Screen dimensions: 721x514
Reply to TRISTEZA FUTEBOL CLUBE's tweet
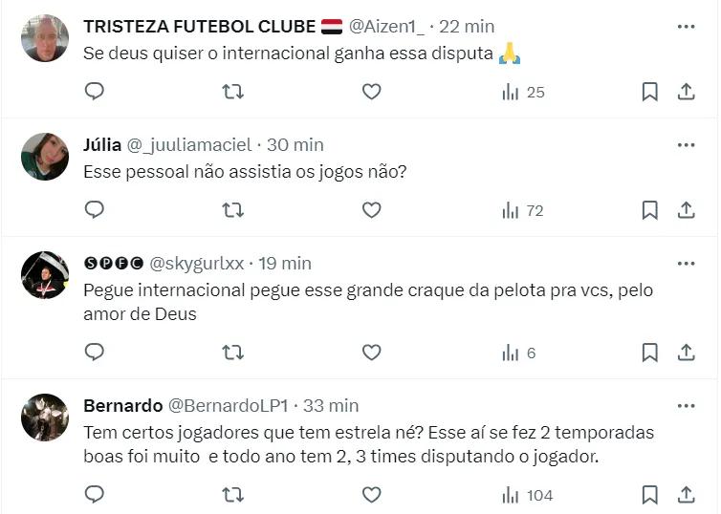coord(94,92)
